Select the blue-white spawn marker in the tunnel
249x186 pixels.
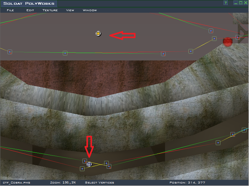(x=90, y=164)
